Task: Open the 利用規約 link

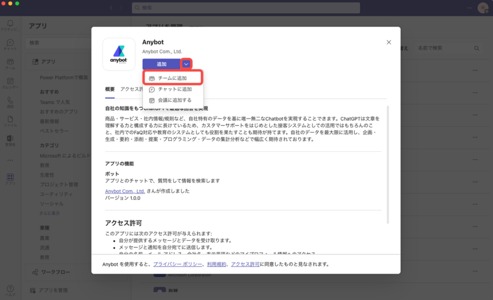Action: coord(216,264)
